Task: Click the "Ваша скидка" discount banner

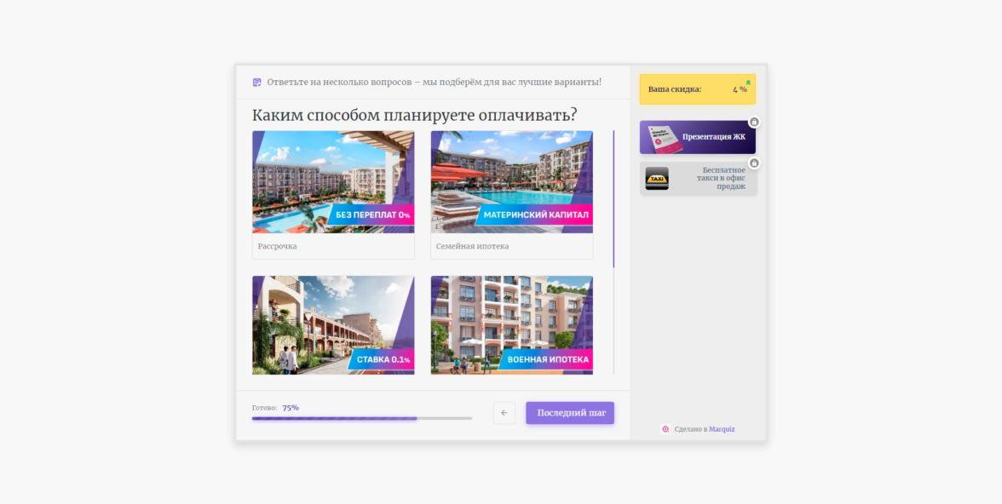Action: tap(698, 89)
